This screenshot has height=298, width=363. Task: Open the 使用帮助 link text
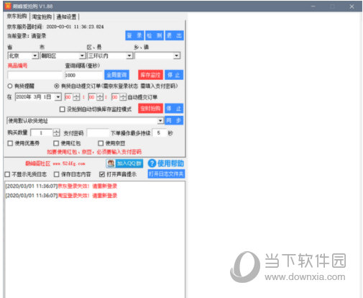pos(170,163)
